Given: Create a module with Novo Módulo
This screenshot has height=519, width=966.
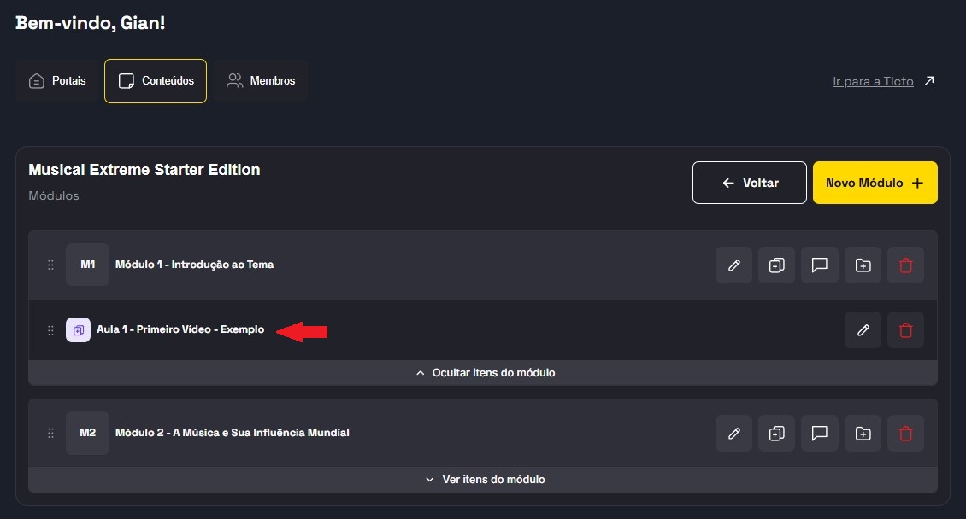Looking at the screenshot, I should [x=875, y=183].
